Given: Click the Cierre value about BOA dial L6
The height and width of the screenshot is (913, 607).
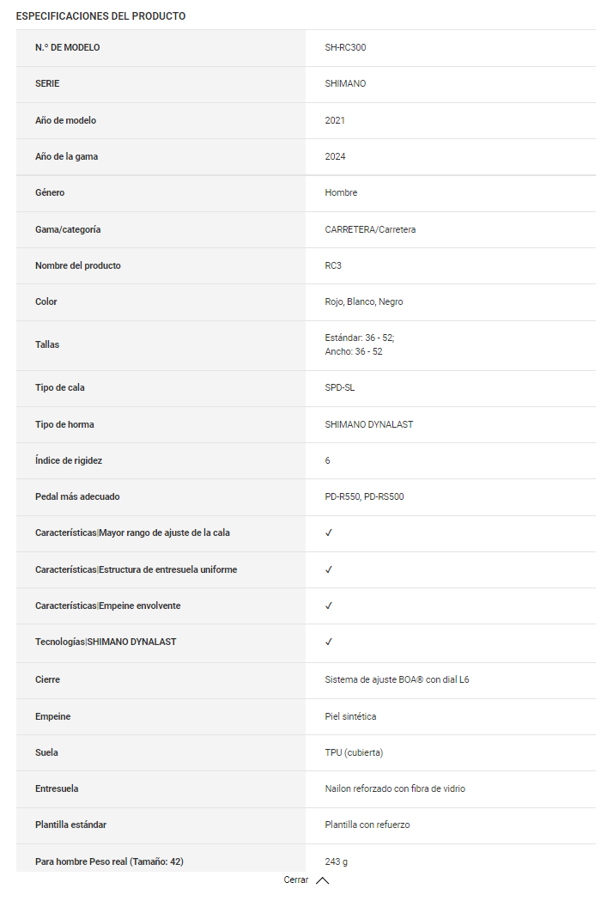Looking at the screenshot, I should tap(397, 679).
